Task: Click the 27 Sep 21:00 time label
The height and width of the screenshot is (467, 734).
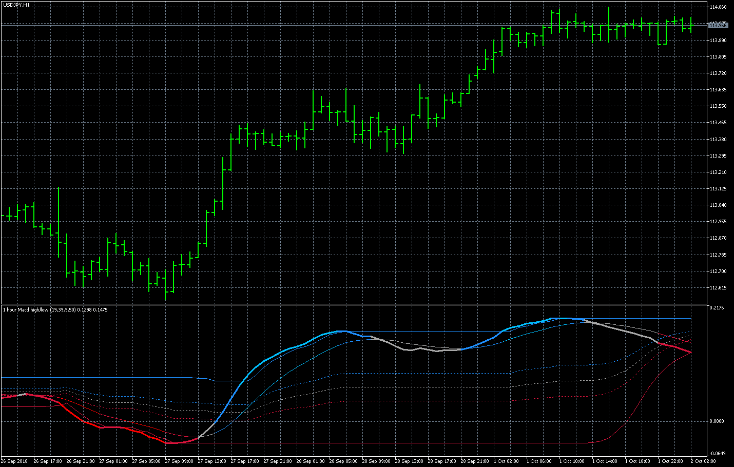Action: [278, 461]
